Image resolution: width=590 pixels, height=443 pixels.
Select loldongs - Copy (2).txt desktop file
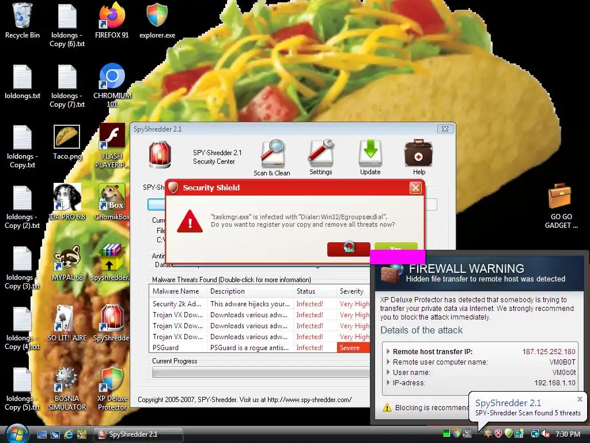coord(22,207)
